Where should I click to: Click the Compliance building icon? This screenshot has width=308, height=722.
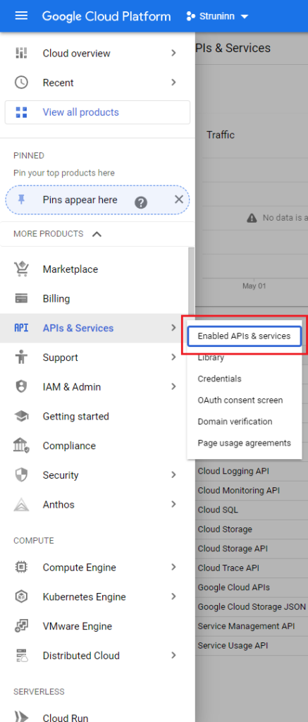21,446
